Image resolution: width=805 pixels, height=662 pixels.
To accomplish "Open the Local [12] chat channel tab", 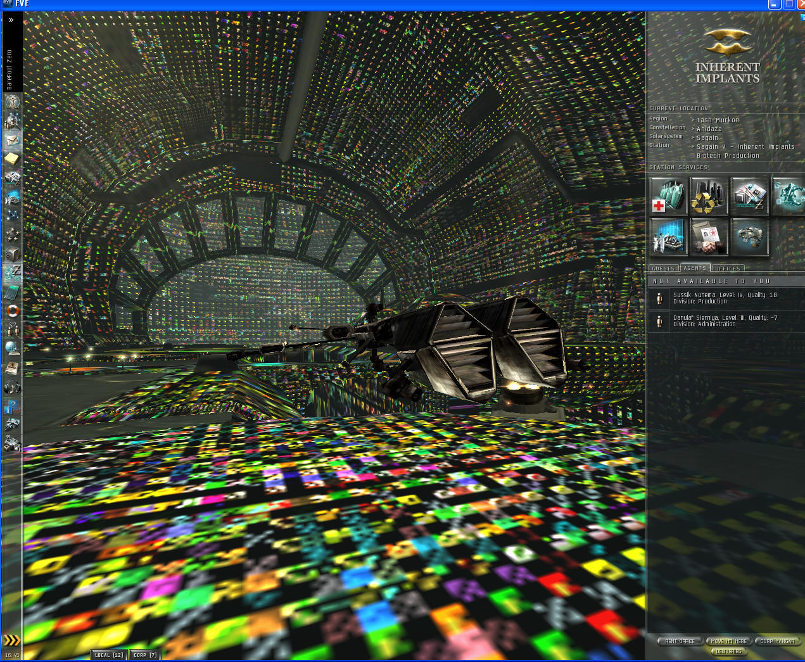I will [109, 655].
